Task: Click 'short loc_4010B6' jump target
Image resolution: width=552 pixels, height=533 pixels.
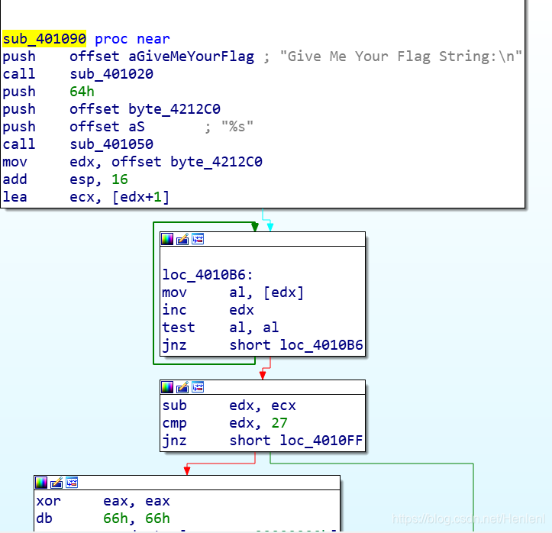Action: coord(296,345)
